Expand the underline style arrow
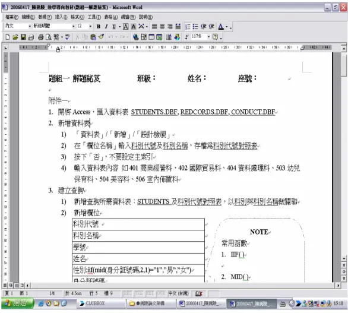 [119, 27]
